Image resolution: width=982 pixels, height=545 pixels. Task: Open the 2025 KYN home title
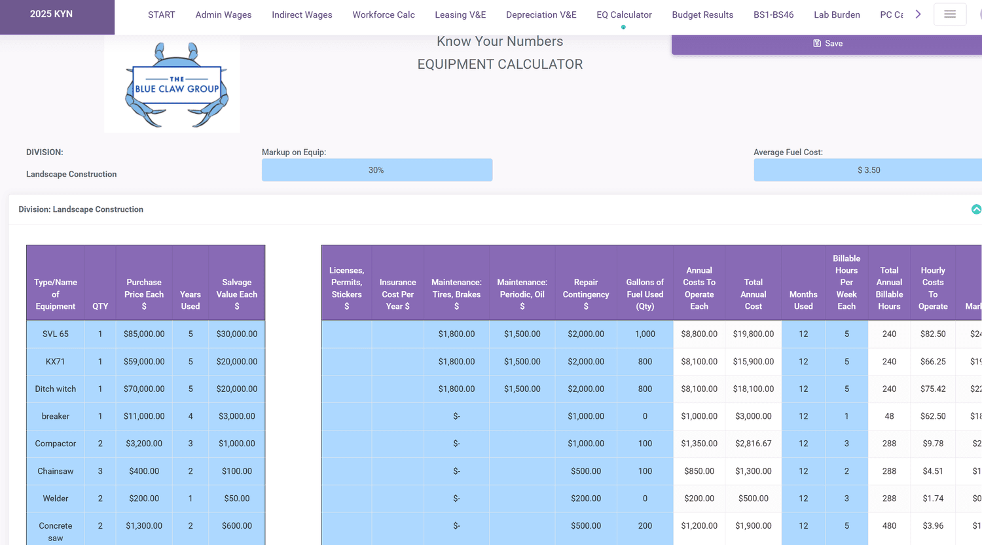click(51, 14)
